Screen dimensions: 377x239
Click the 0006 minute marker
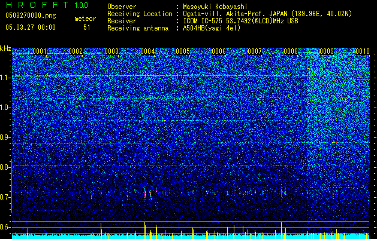[x=219, y=51]
